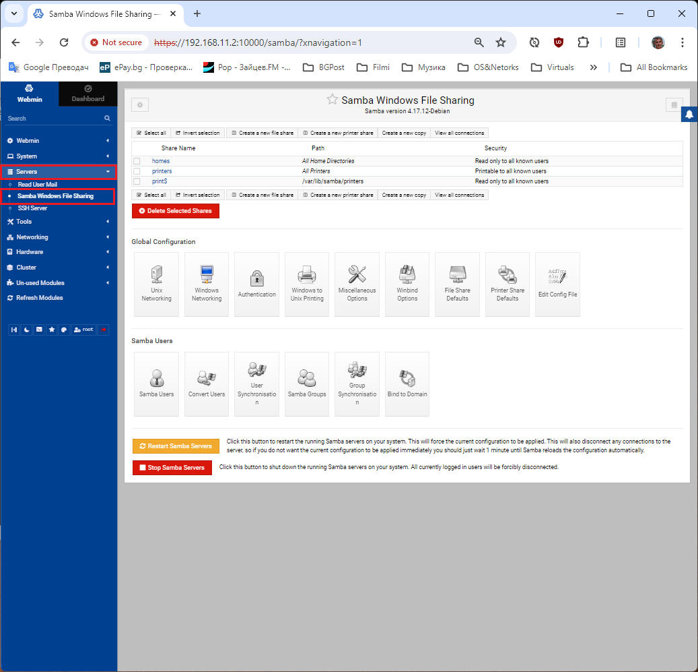
Task: Open Samba Windows File Sharing sidebar item
Action: [56, 196]
